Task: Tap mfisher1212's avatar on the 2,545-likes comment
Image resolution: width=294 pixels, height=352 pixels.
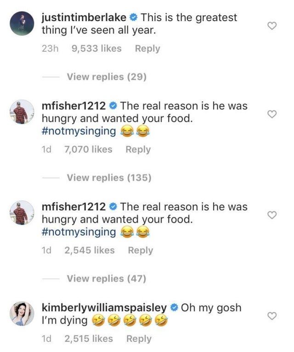Action: click(x=21, y=213)
